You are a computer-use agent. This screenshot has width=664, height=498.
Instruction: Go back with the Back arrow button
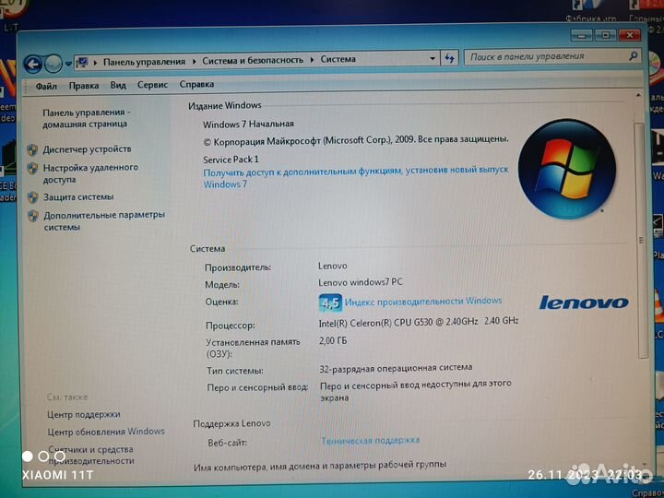point(32,65)
